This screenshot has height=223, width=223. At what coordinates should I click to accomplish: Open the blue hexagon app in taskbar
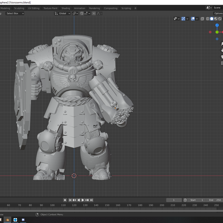[x=15, y=220]
